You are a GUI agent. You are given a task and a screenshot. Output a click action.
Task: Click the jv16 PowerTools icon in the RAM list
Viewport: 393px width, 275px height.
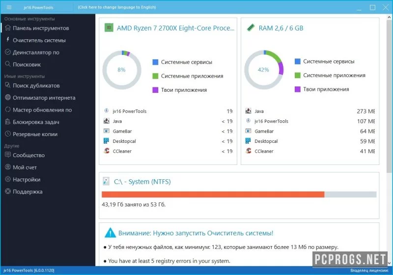[249, 121]
